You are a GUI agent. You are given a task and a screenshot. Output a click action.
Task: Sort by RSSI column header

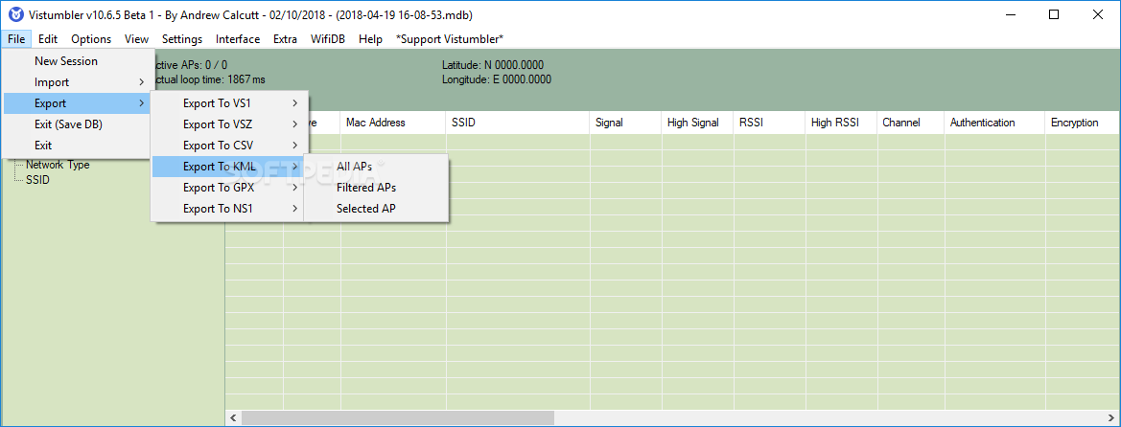pos(769,123)
